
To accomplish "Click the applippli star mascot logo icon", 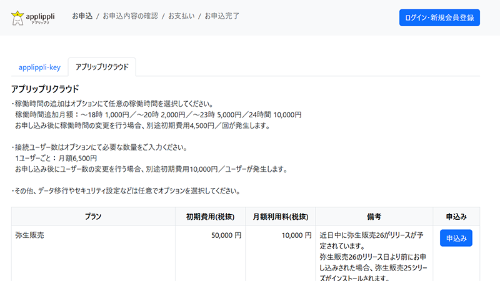I will (x=17, y=18).
